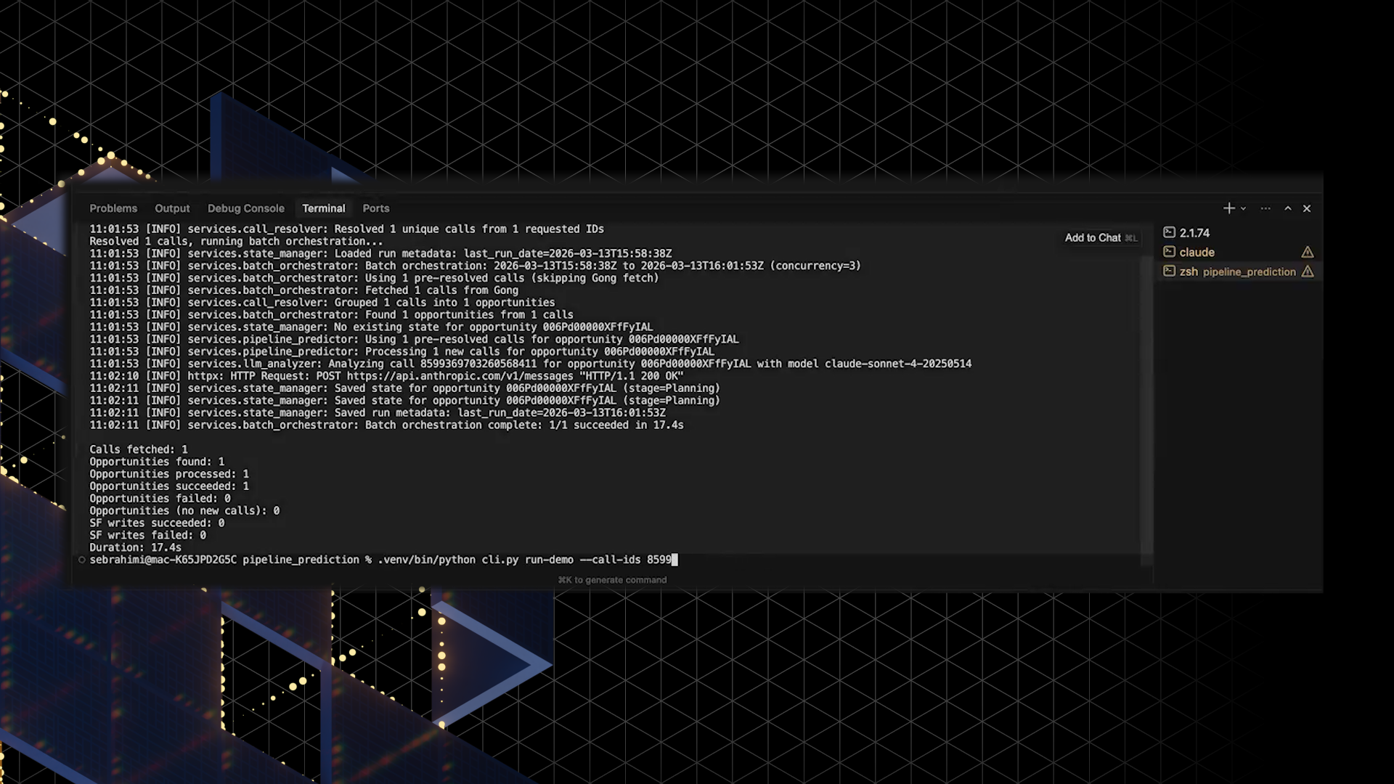Click the terminal icon of 2.1.74 entry
The width and height of the screenshot is (1394, 784).
[1169, 233]
